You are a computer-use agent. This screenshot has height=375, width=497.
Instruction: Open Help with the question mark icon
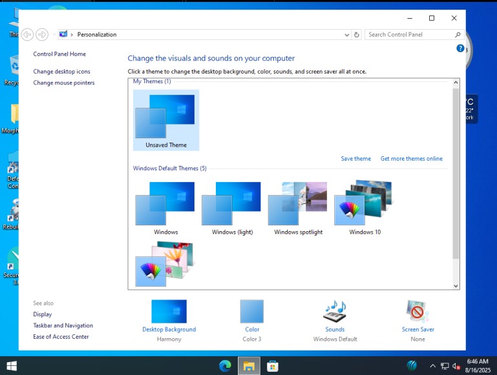[460, 48]
